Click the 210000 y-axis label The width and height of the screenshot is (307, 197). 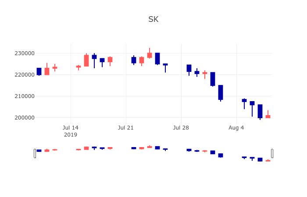pyautogui.click(x=25, y=96)
